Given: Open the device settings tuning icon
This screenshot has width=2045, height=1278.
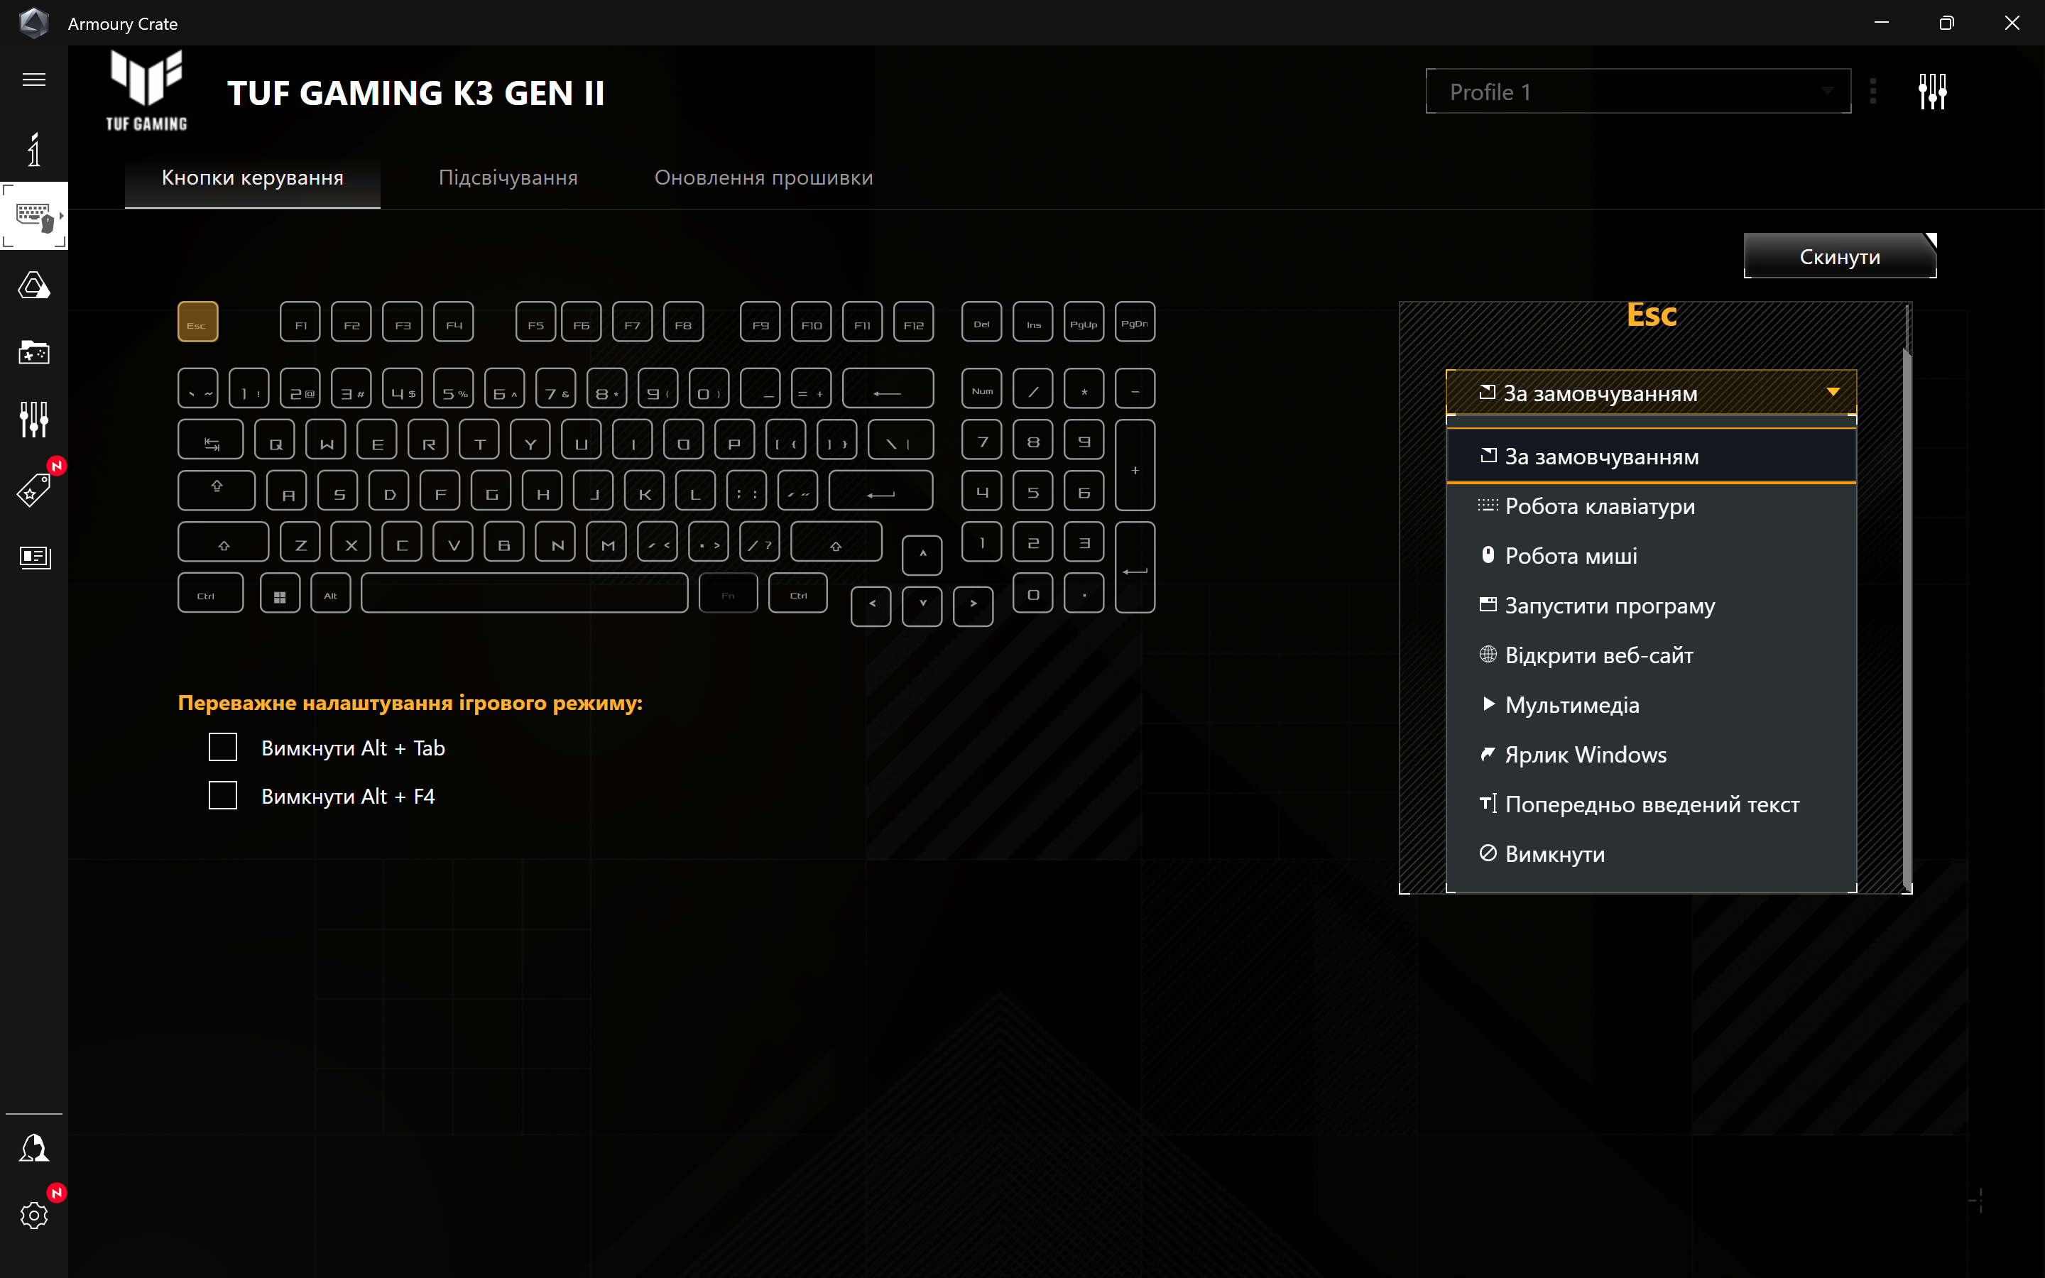Looking at the screenshot, I should pyautogui.click(x=1933, y=92).
